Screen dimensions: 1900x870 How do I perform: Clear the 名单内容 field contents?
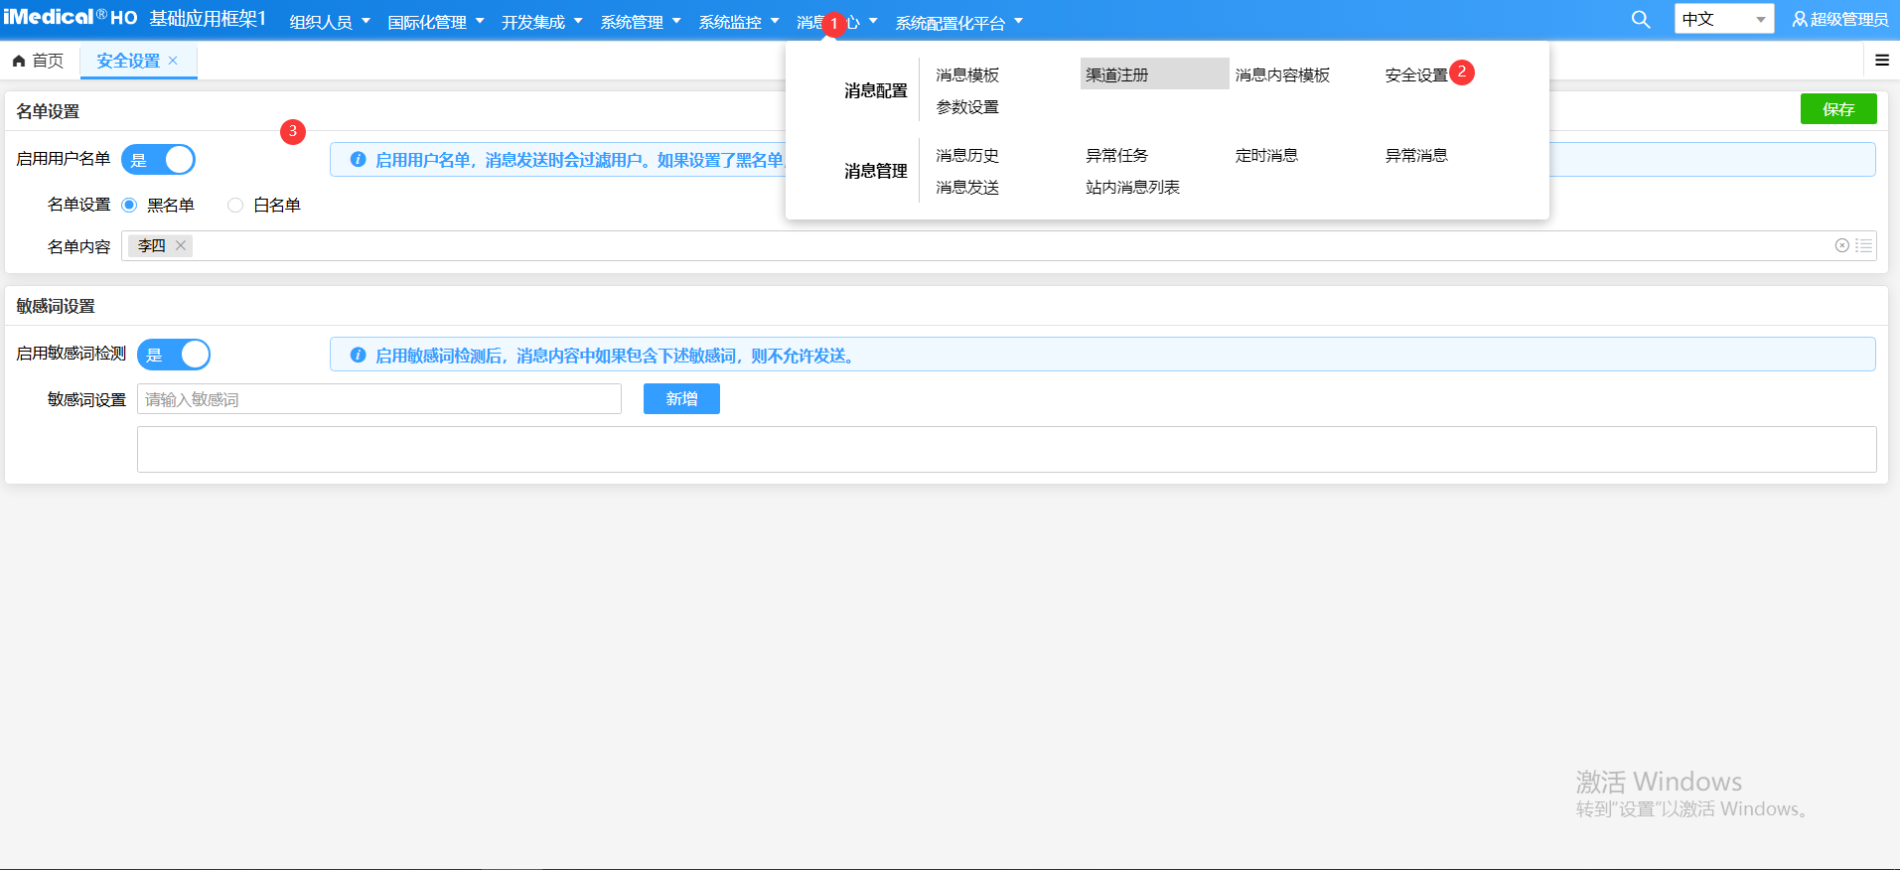1841,246
